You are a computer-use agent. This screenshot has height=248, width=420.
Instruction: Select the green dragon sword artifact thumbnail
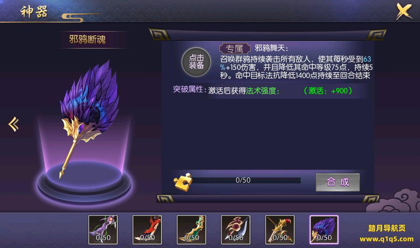pos(191,230)
